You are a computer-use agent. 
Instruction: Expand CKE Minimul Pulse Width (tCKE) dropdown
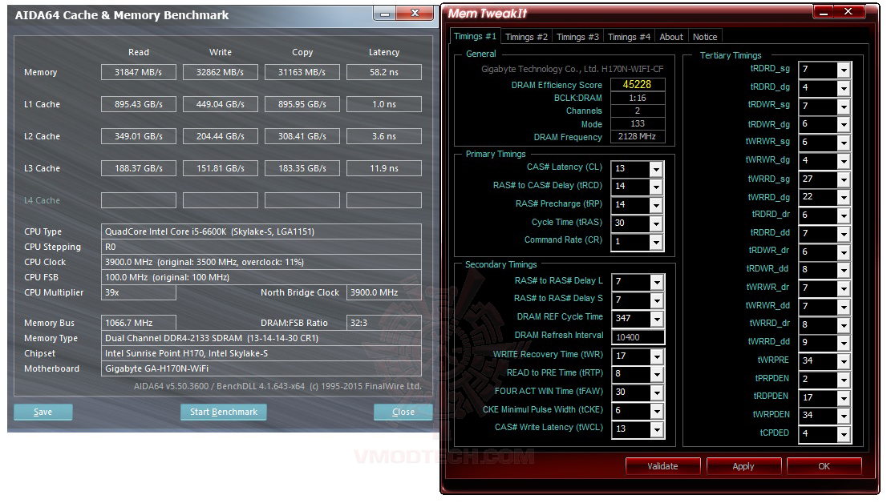pos(657,412)
